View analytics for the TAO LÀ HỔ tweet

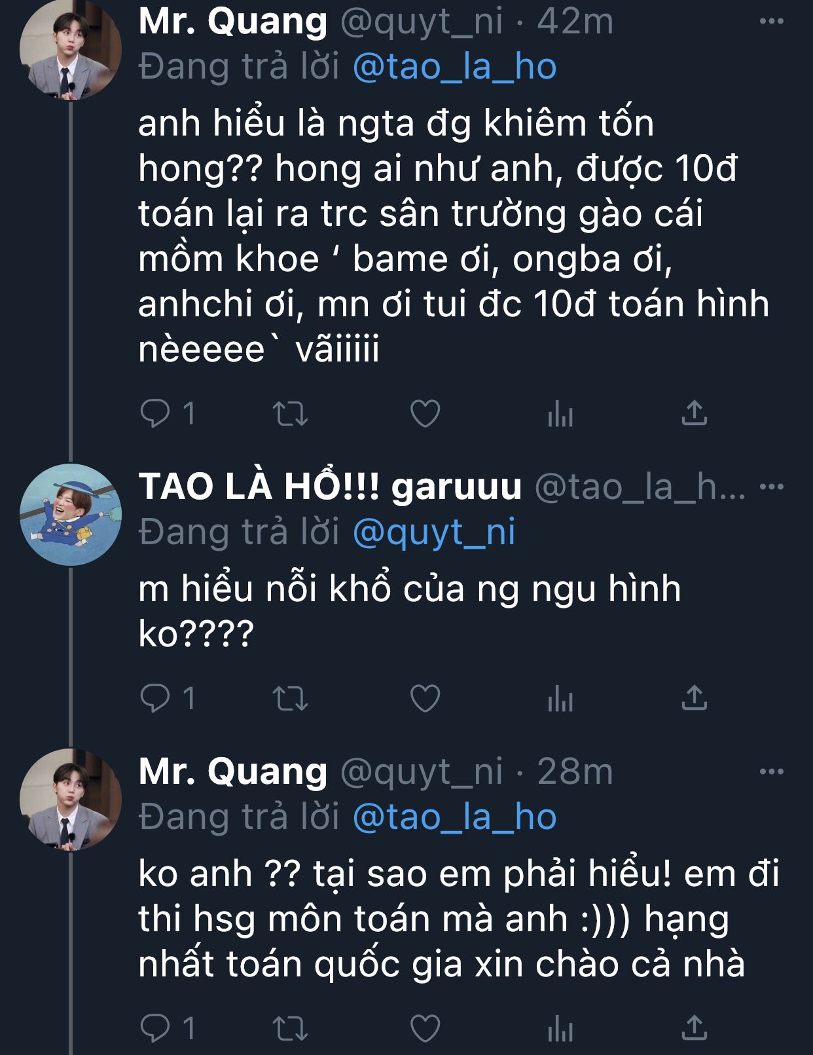tap(560, 699)
